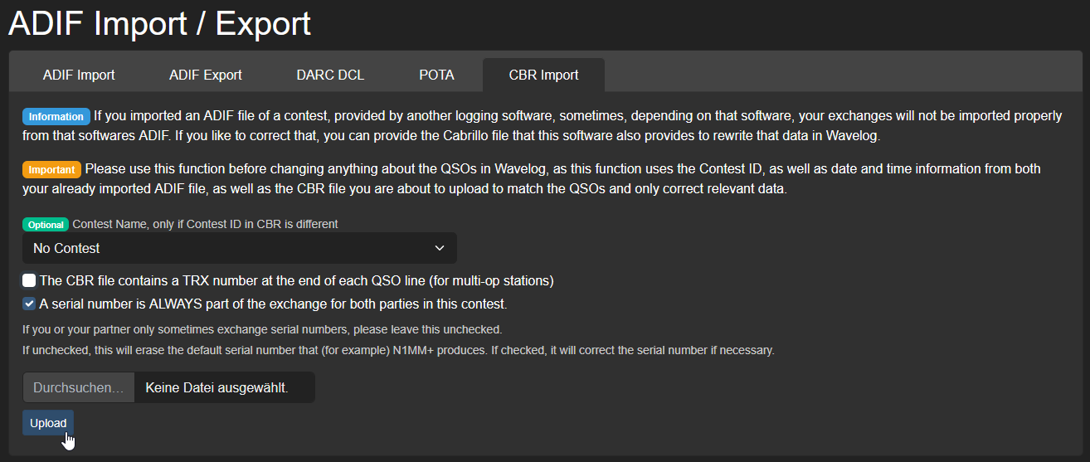Click the 'Contest Name' field label
1090x462 pixels.
[205, 224]
